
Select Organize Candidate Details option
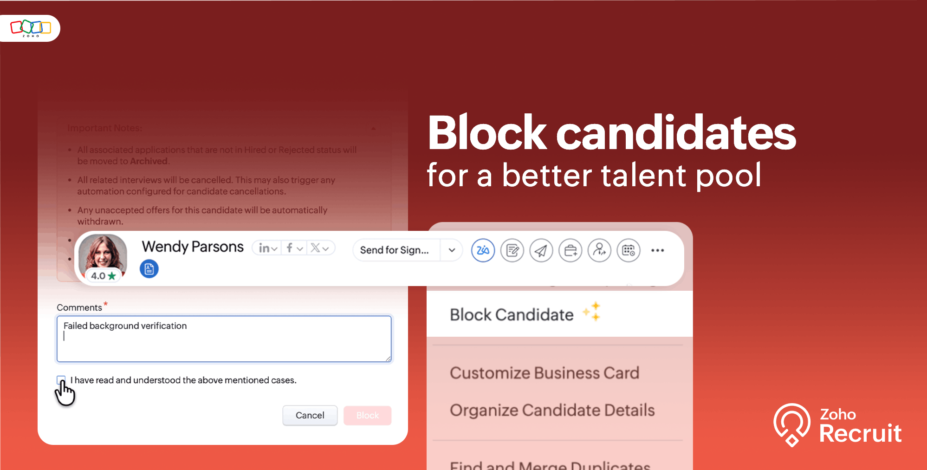(x=552, y=410)
